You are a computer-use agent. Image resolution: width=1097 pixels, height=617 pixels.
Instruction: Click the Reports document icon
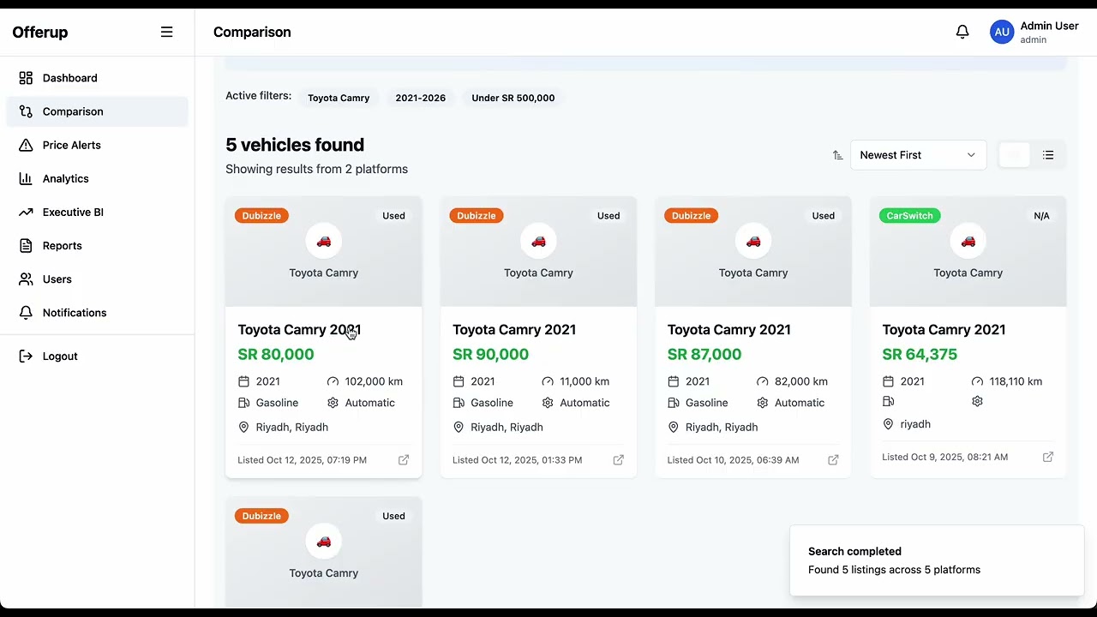[26, 245]
